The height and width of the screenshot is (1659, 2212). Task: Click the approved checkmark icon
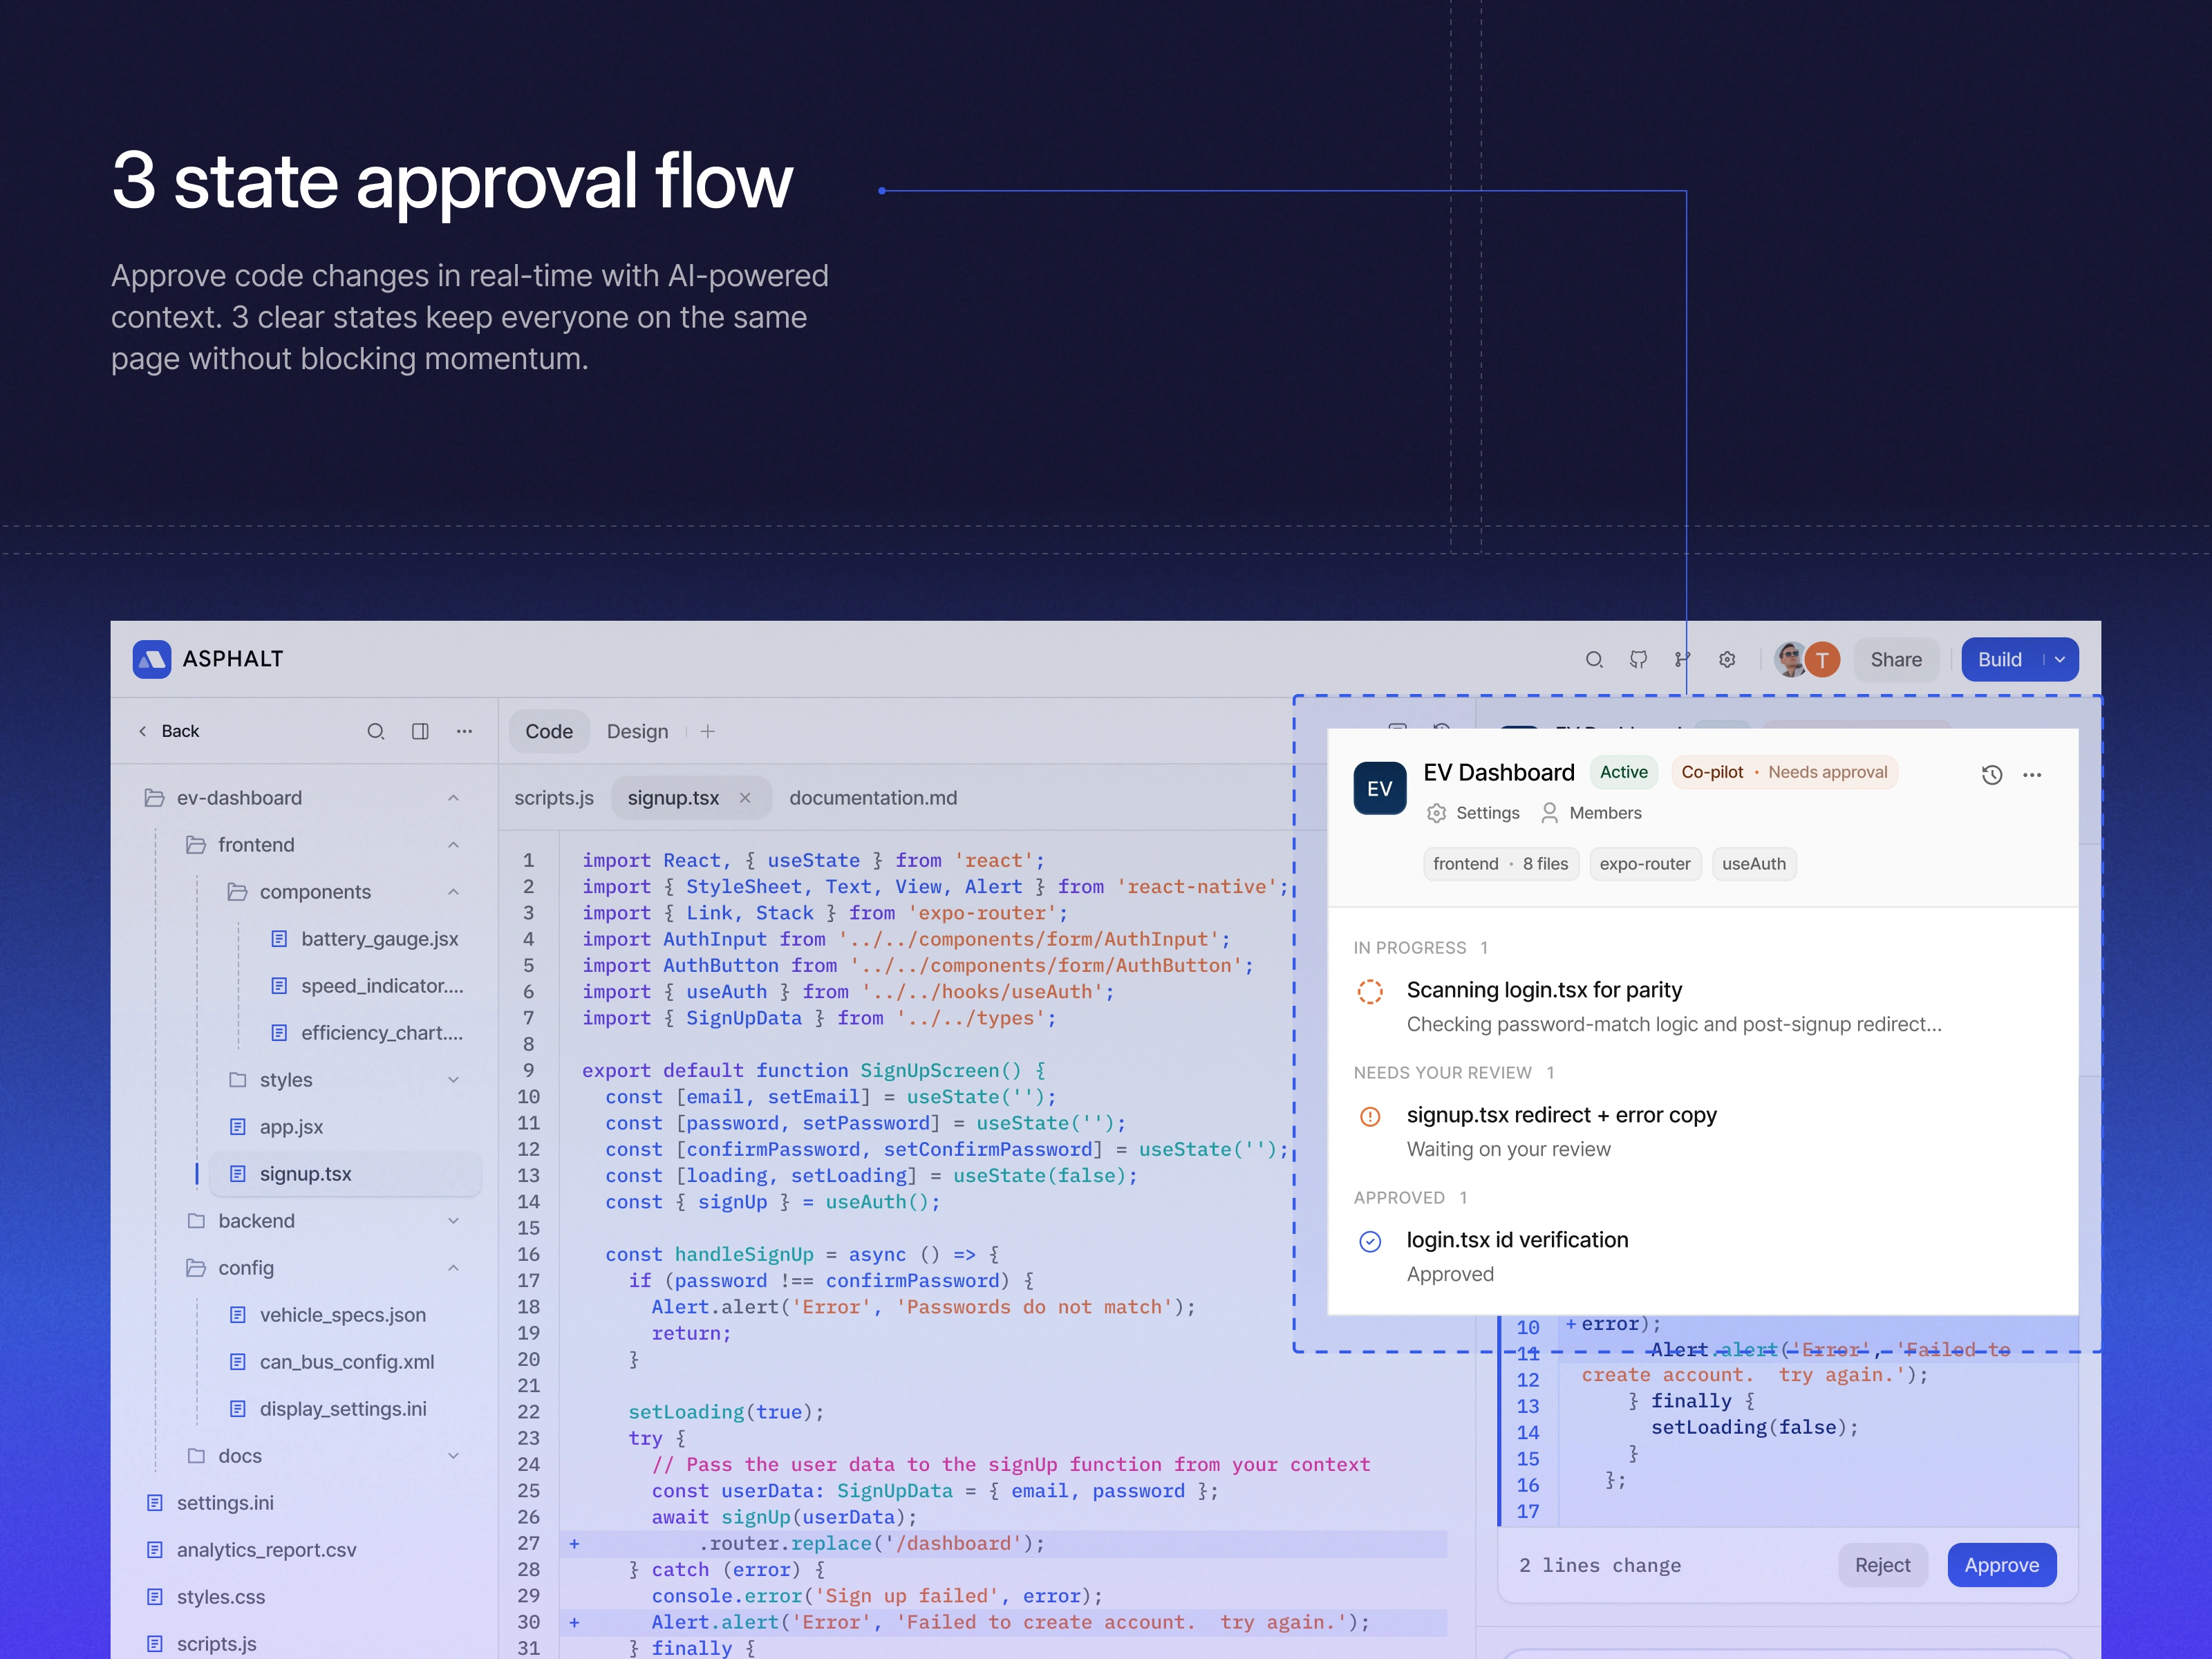click(x=1370, y=1241)
